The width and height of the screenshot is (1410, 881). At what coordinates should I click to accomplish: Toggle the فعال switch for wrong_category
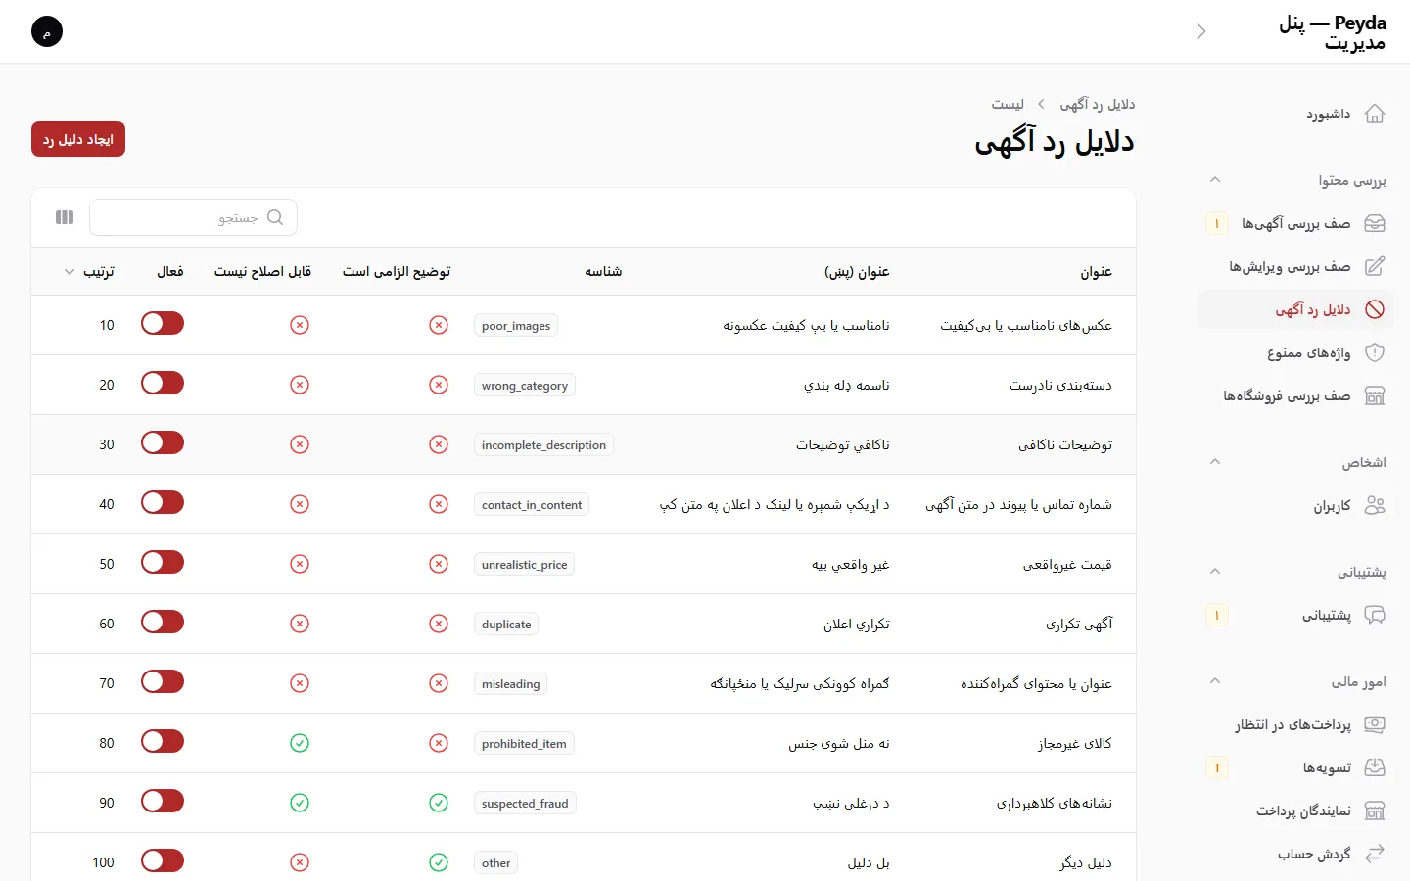tap(163, 384)
